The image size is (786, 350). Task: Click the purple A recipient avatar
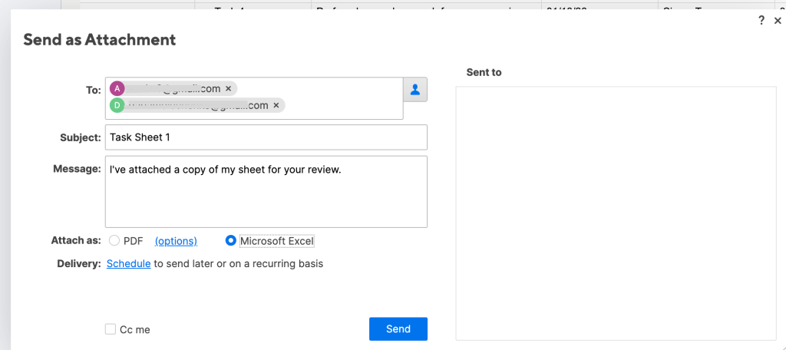[117, 89]
